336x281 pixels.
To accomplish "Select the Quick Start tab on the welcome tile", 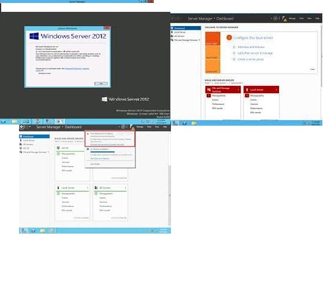I will (213, 39).
